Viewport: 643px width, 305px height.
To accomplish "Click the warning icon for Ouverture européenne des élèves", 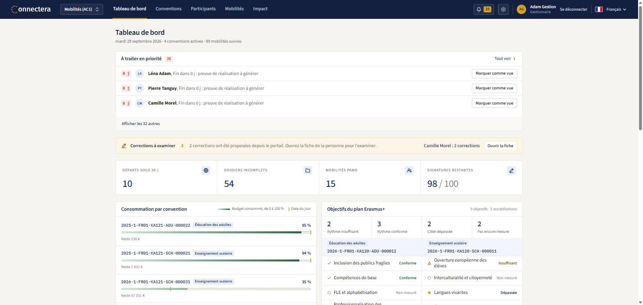I will click(429, 263).
